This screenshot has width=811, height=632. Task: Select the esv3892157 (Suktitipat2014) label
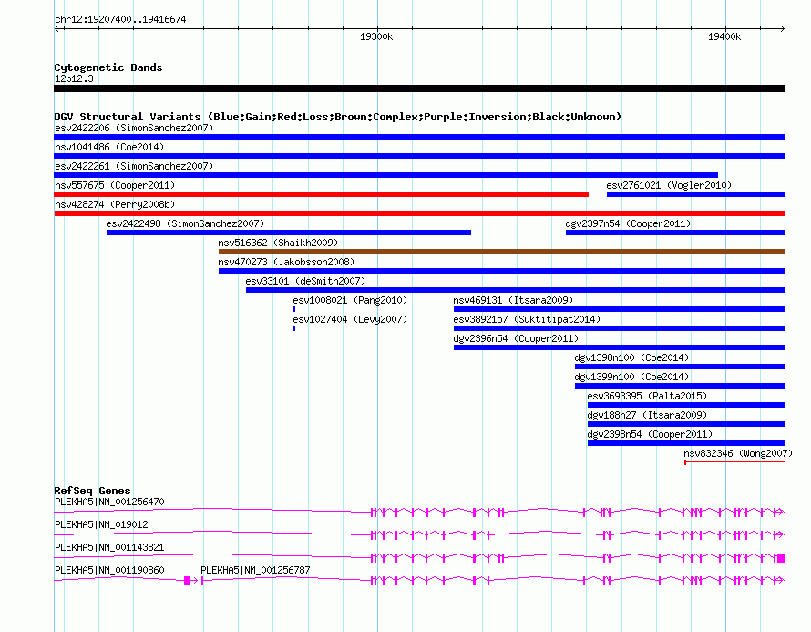click(527, 319)
